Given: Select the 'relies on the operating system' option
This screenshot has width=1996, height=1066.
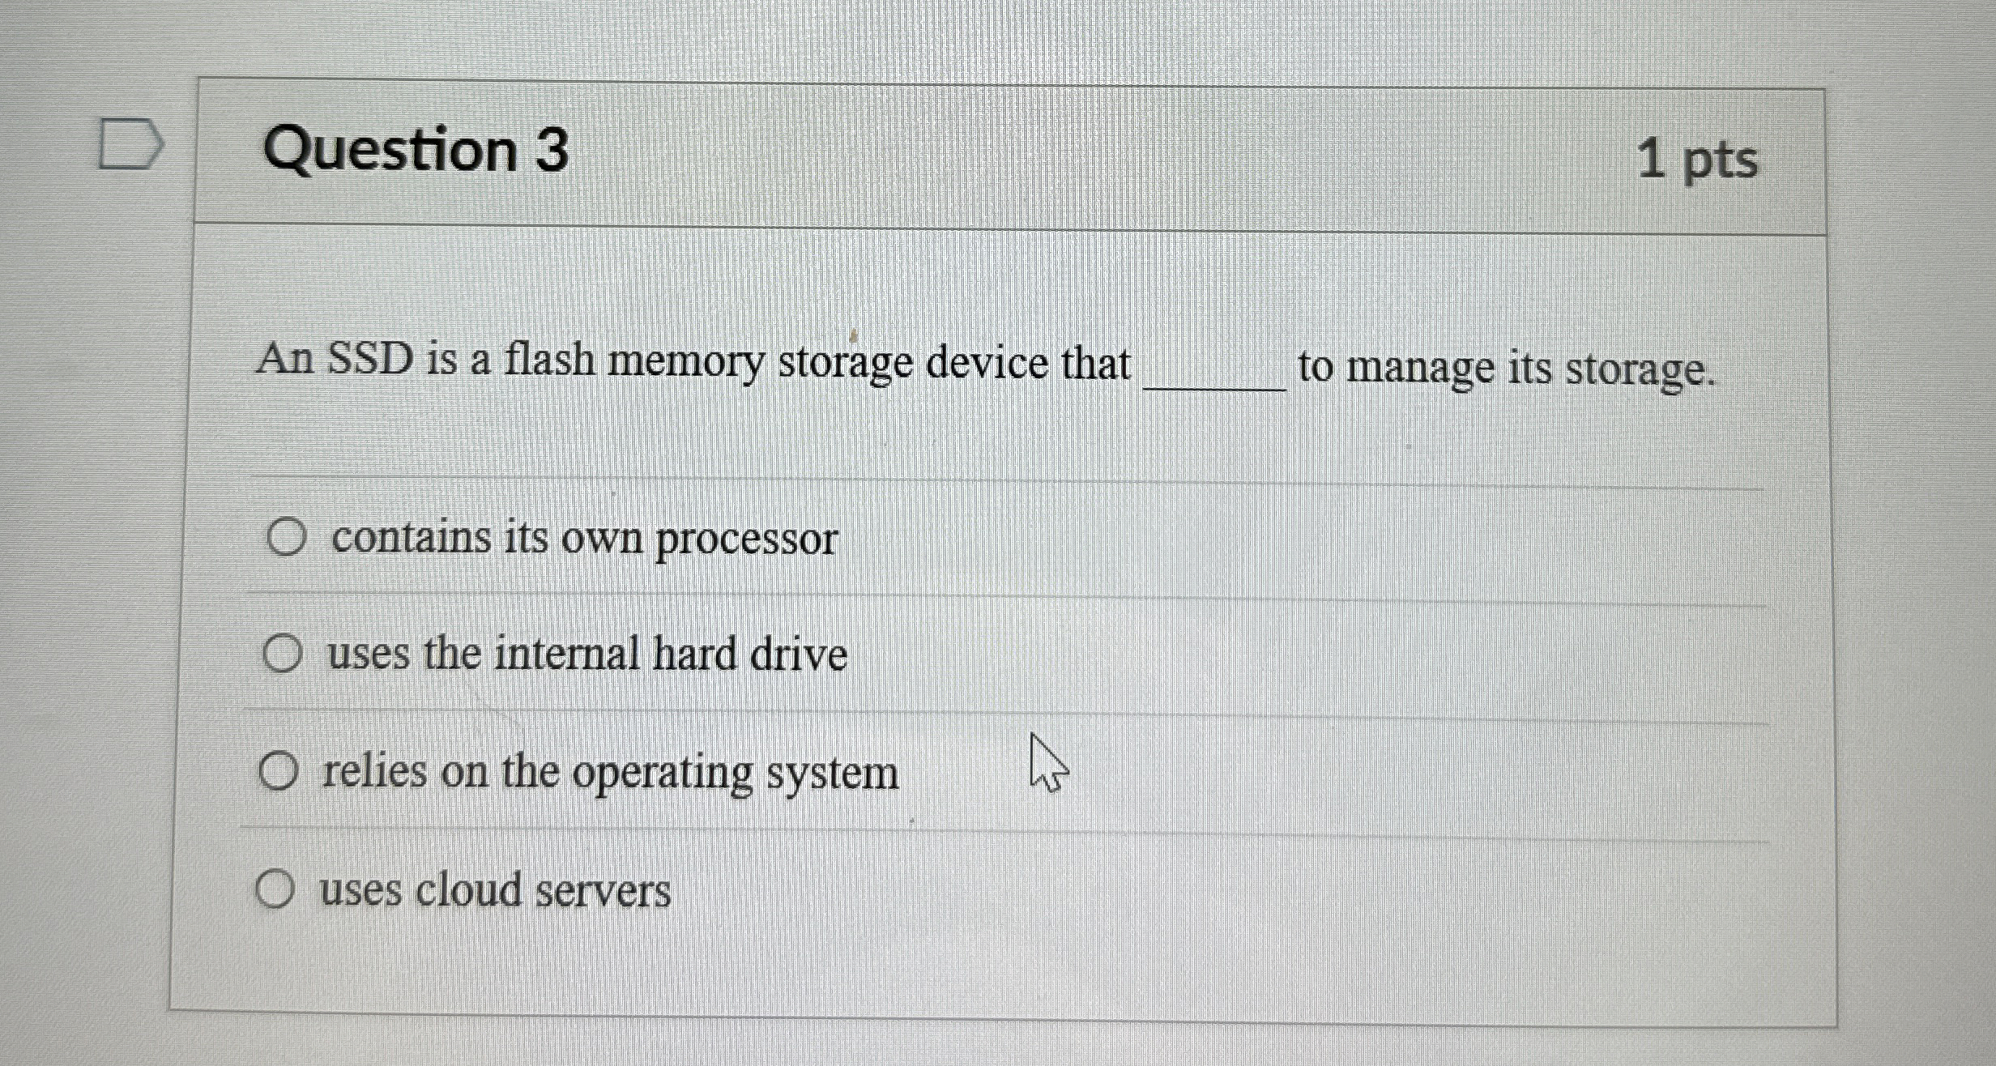Looking at the screenshot, I should pos(281,771).
